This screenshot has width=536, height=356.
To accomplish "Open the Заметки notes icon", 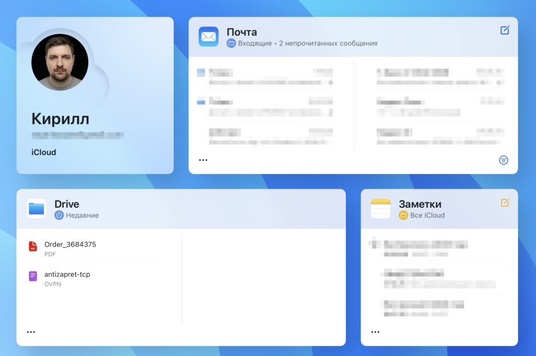I will pyautogui.click(x=381, y=209).
